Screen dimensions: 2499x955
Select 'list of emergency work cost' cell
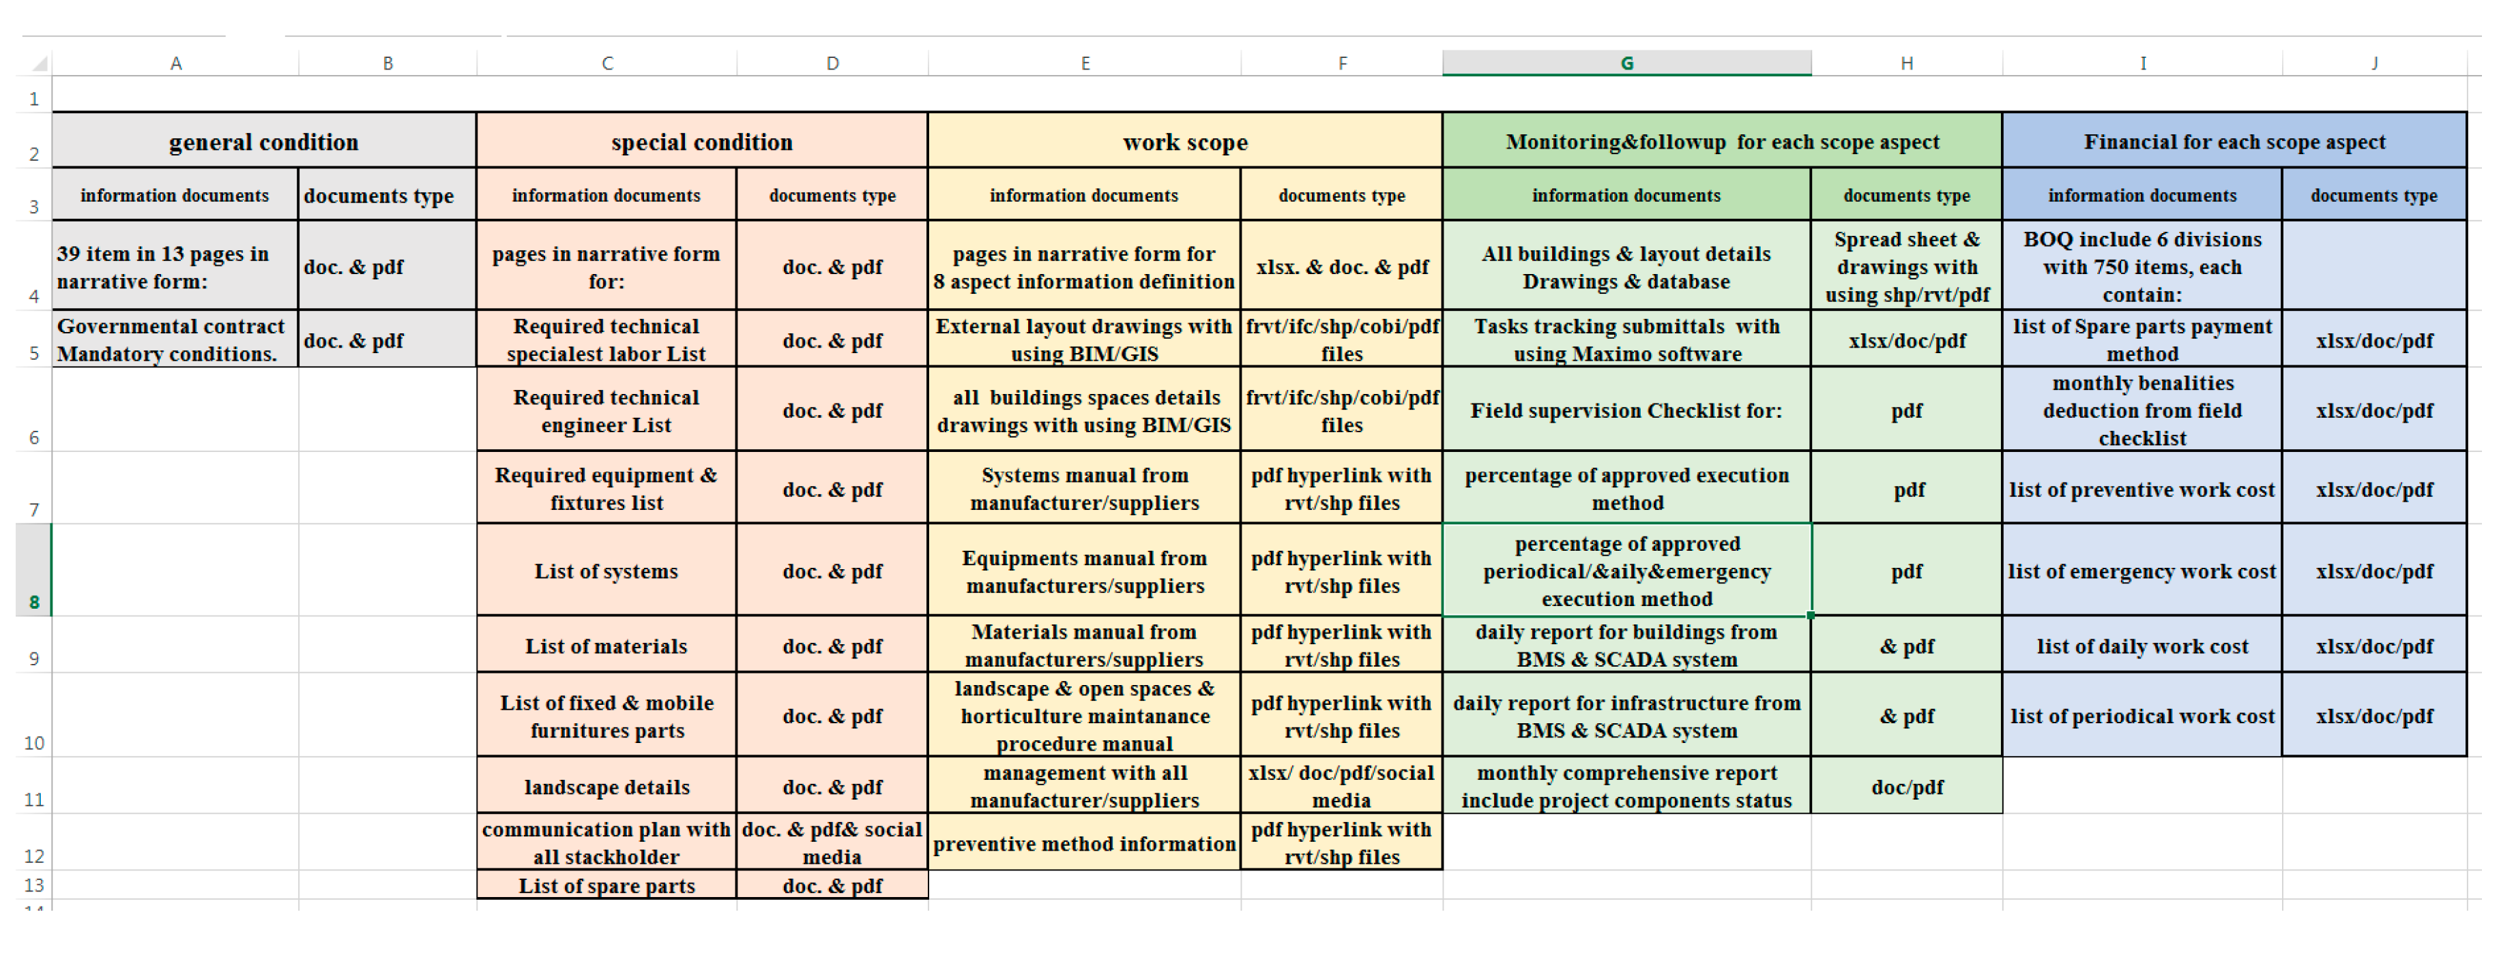(x=2142, y=571)
